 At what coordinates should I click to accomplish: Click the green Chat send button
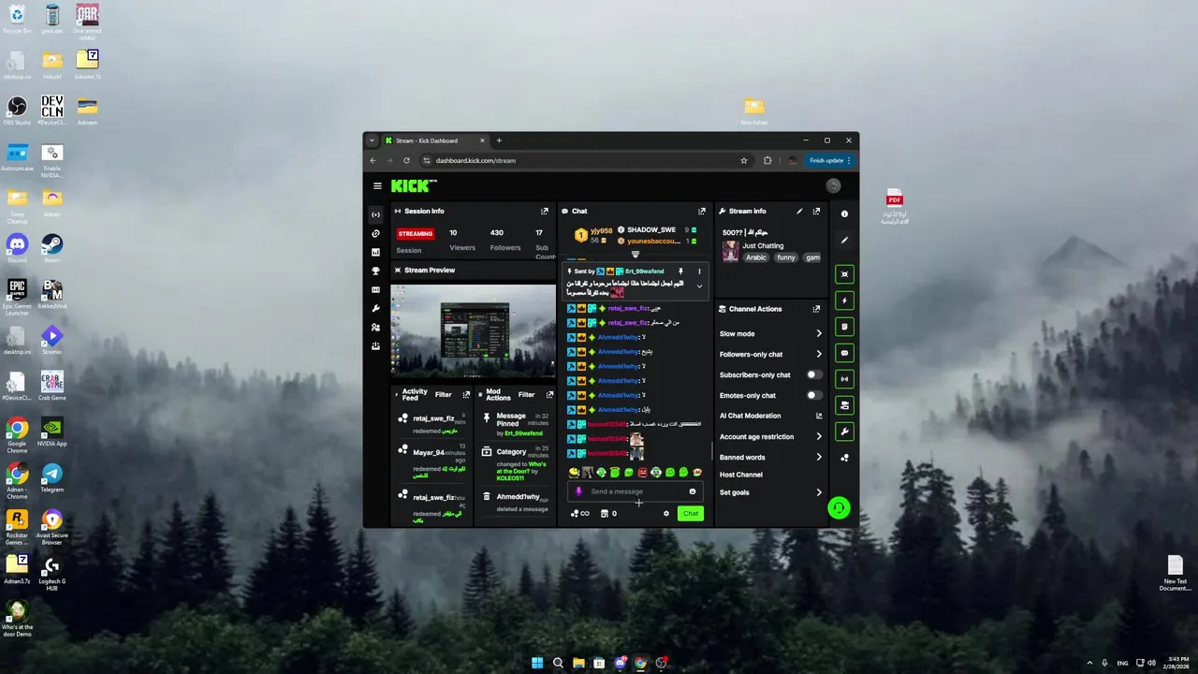tap(690, 513)
